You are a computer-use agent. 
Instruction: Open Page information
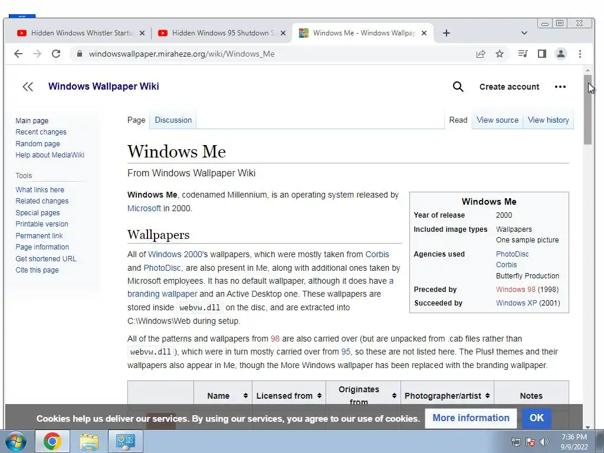42,247
